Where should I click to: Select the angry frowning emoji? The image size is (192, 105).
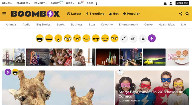[77, 38]
